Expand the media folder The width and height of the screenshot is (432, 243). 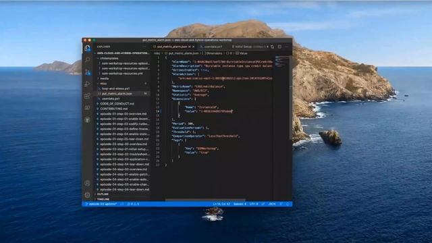click(x=104, y=78)
